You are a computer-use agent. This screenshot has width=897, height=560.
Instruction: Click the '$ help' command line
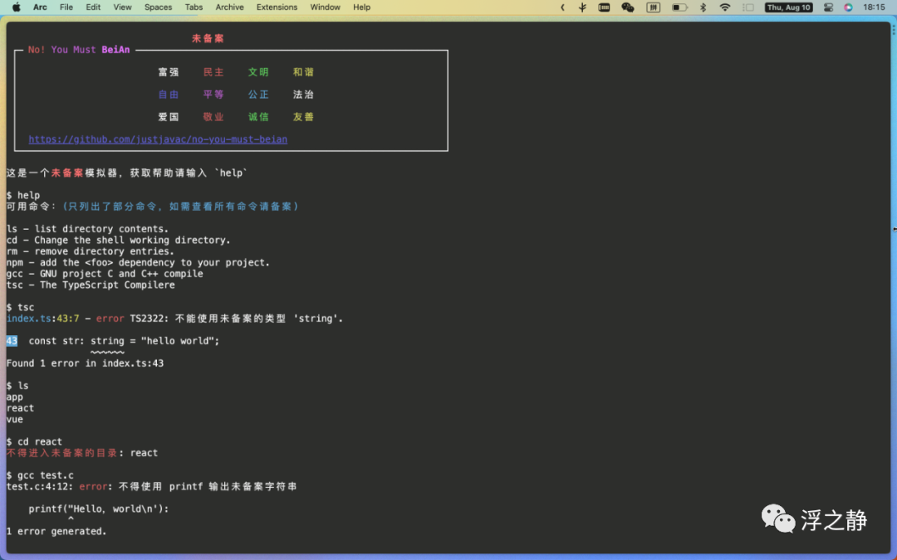coord(23,196)
